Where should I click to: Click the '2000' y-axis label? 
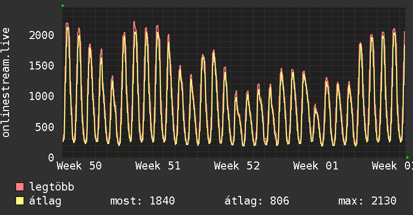[42, 35]
